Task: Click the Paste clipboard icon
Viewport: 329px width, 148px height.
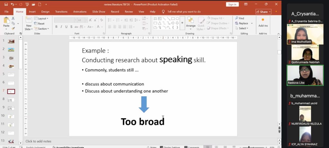Action: (6, 21)
